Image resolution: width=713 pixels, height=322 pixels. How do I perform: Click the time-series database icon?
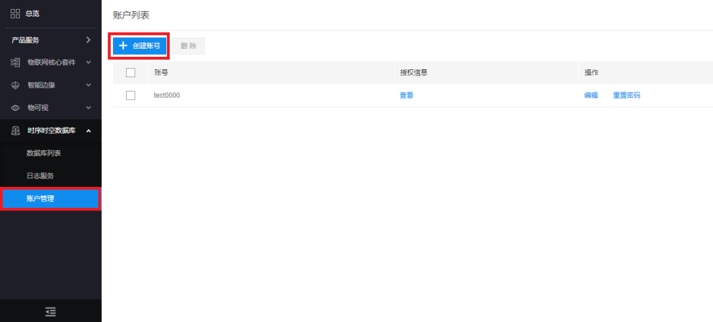[15, 131]
